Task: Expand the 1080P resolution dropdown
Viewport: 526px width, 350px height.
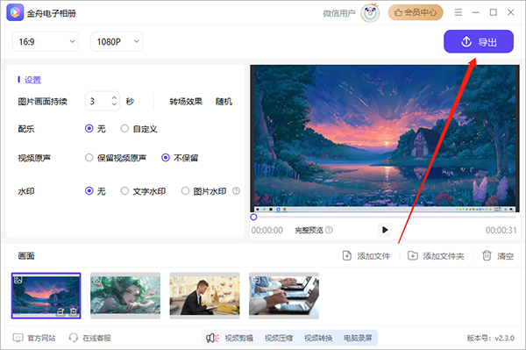Action: point(117,41)
